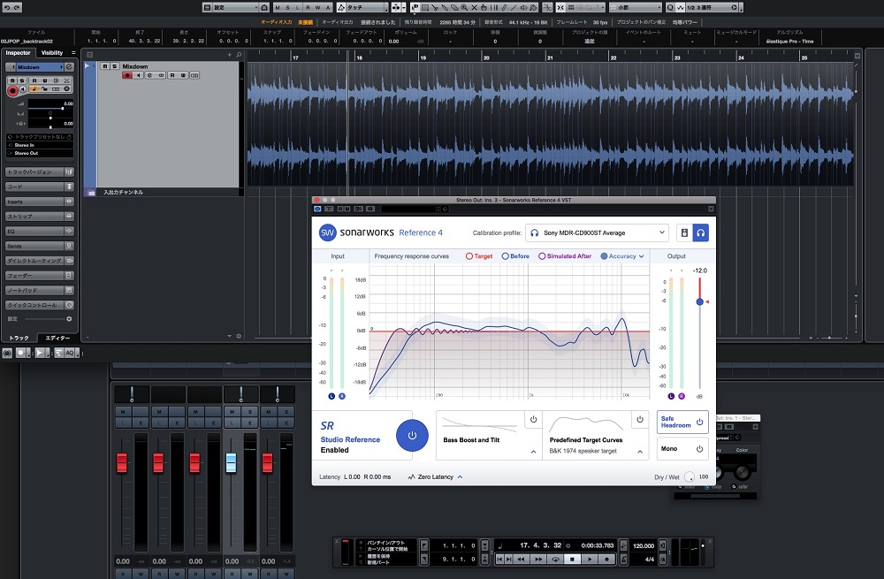Switch to the Inspector tab
Viewport: 884px width, 579px height.
18,52
